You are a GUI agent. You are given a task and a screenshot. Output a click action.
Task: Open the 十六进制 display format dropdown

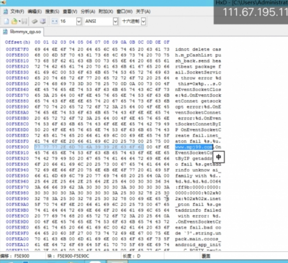pos(143,21)
